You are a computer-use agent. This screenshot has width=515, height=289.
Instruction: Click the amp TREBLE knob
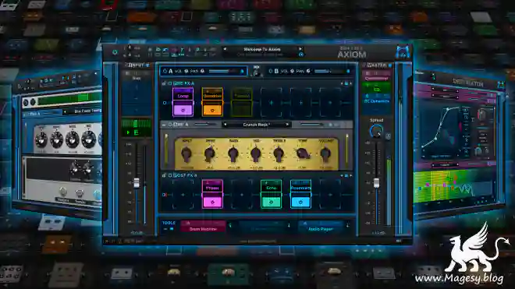[x=279, y=154]
